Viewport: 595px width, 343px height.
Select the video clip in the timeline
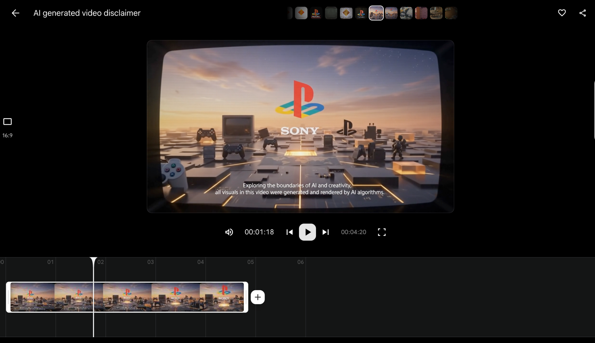127,297
